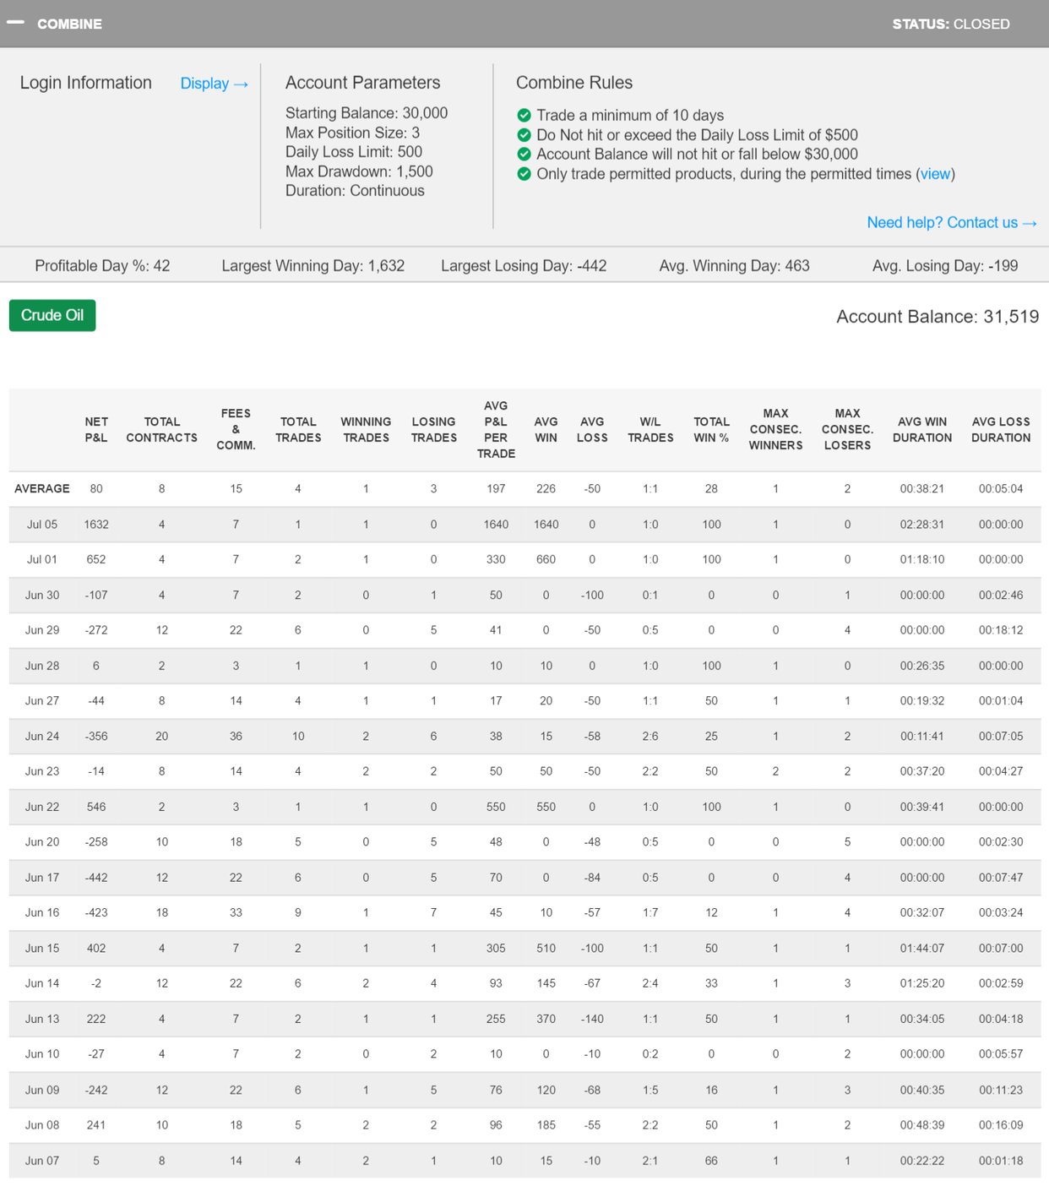
Task: Click the FEES & COMM. column header
Action: tap(236, 429)
